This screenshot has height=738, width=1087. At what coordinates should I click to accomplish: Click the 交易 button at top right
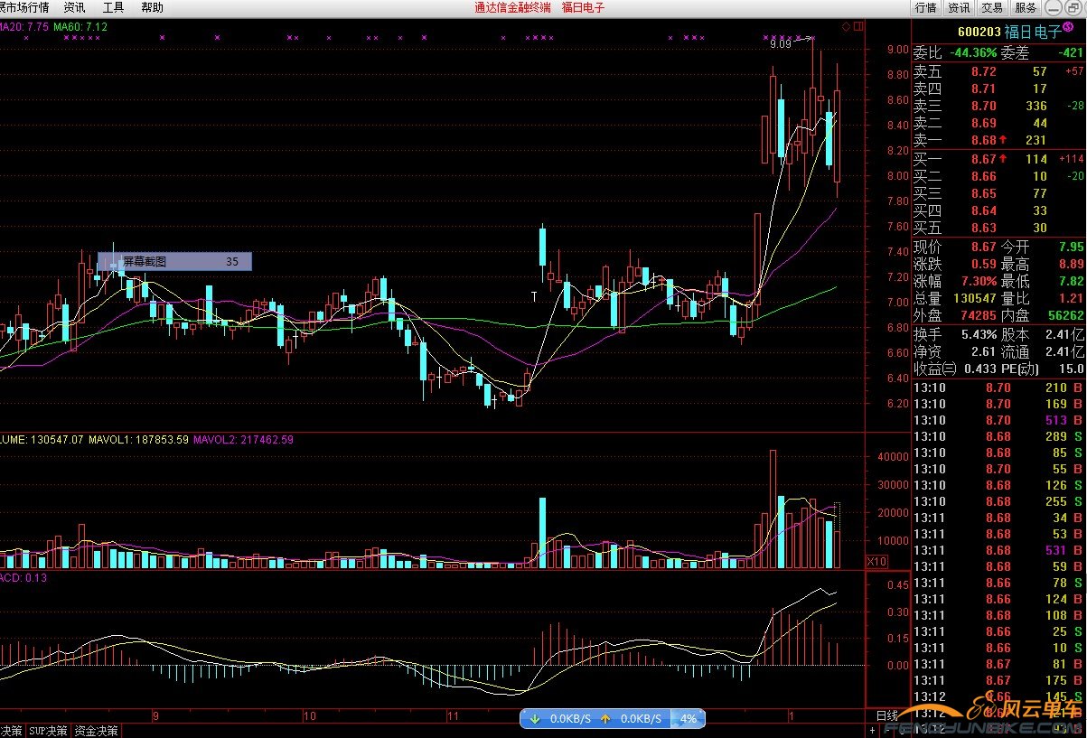[991, 7]
